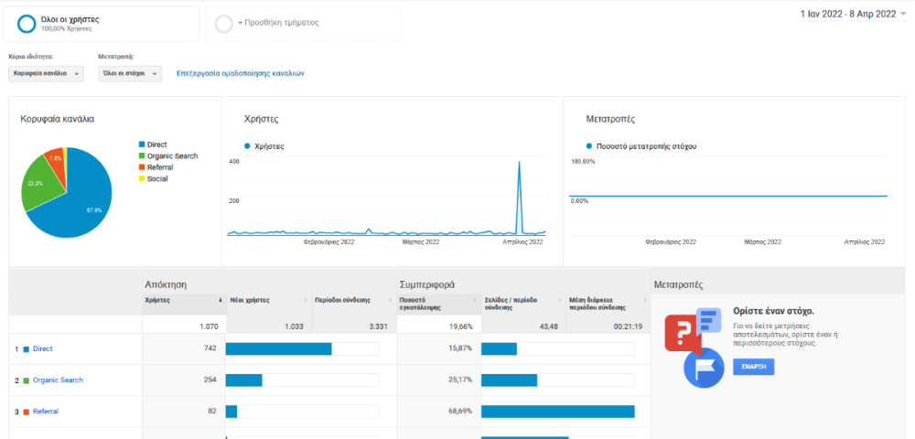This screenshot has height=439, width=915.
Task: Click the green Organic Search legend square
Action: (x=142, y=156)
